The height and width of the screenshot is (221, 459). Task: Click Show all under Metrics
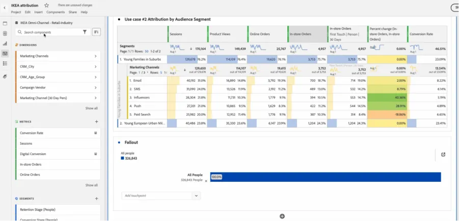click(91, 185)
